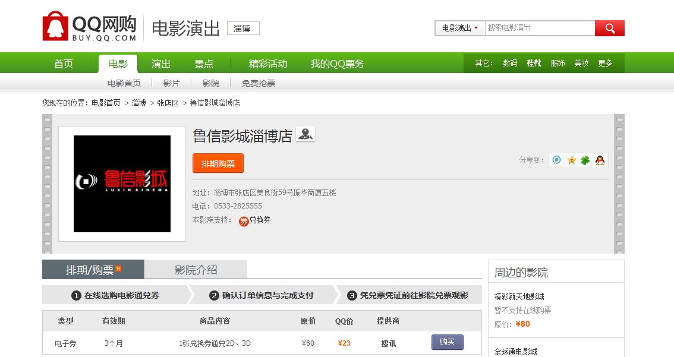Open 免费抢票 in the sub-navigation
674x357 pixels.
(259, 83)
